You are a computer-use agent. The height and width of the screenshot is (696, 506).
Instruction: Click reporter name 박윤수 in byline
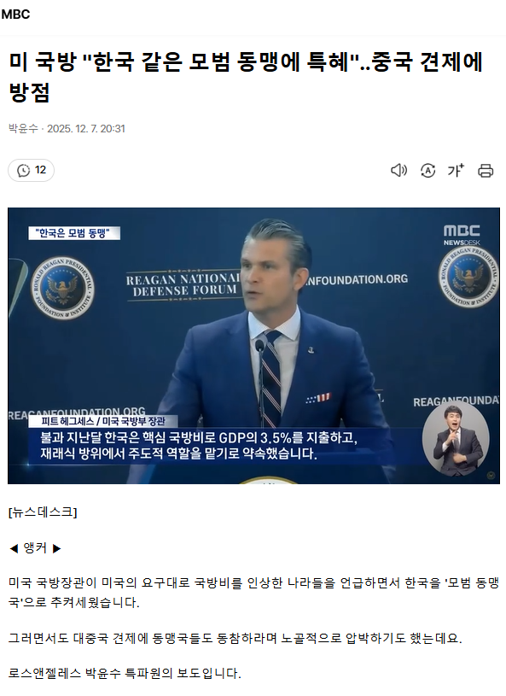coord(23,129)
